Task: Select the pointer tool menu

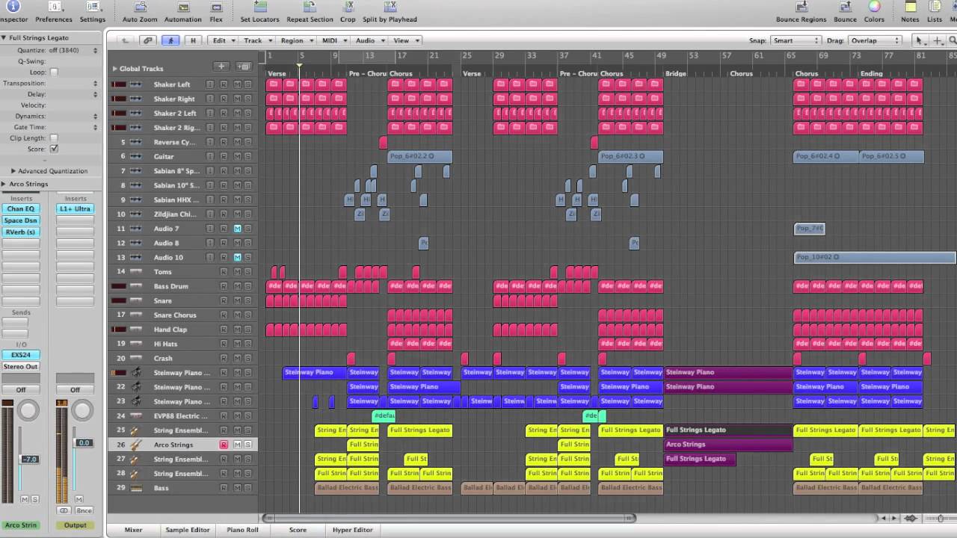Action: pyautogui.click(x=922, y=40)
